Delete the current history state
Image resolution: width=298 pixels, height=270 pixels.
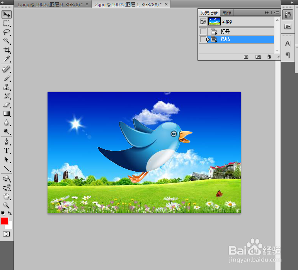point(269,57)
